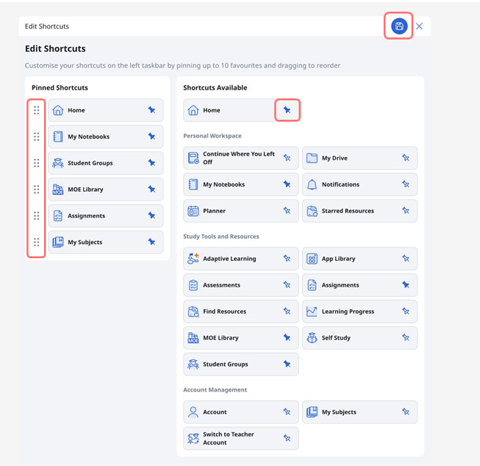Unpin Home in Shortcuts Available
This screenshot has width=480, height=466.
click(x=287, y=111)
